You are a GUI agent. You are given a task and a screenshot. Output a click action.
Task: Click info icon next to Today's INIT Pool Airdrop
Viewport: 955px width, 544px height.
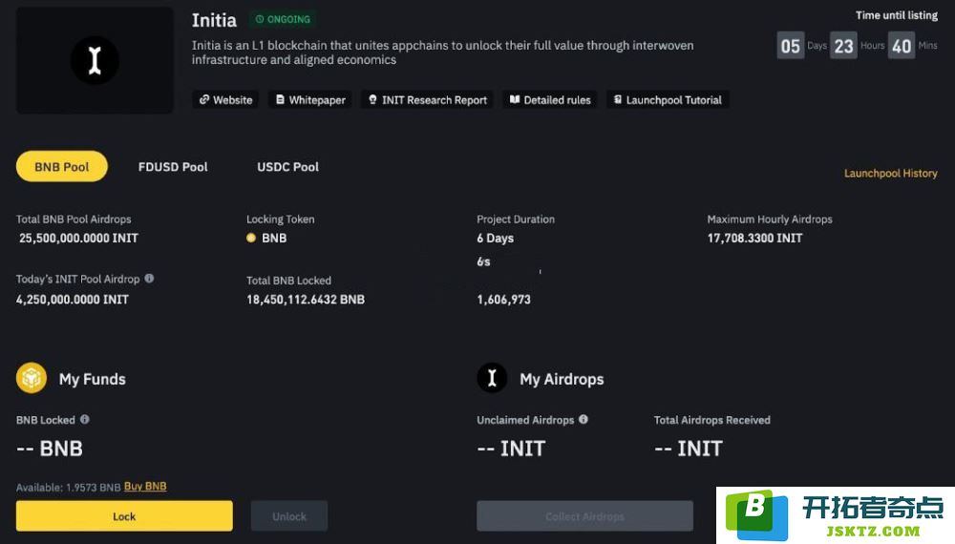(149, 278)
